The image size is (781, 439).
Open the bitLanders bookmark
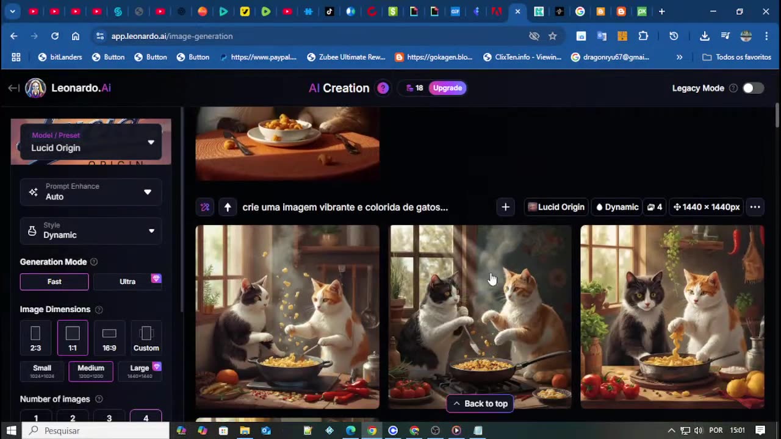pyautogui.click(x=60, y=57)
